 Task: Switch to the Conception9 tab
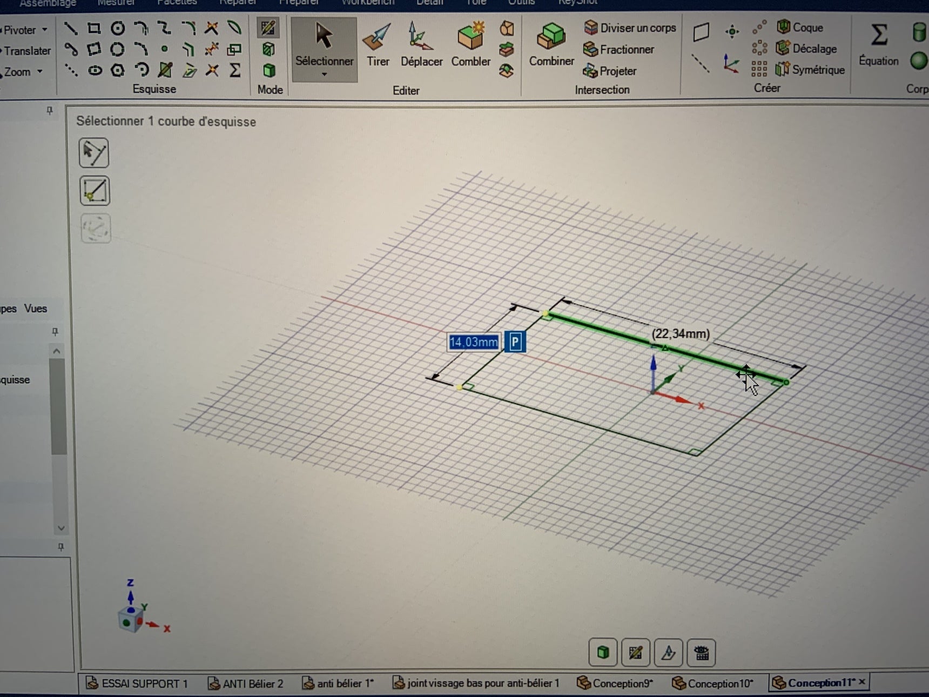(615, 683)
